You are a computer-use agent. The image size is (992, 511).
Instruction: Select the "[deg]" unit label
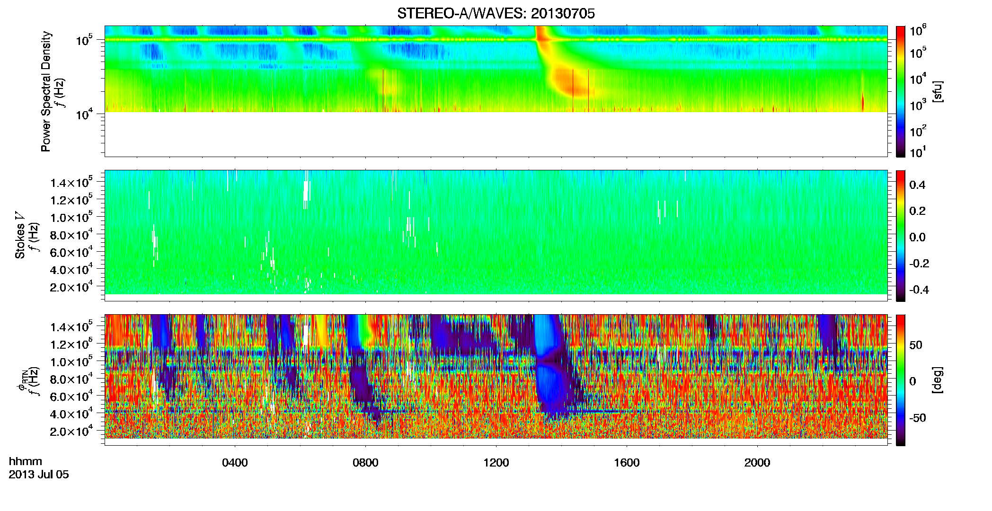938,380
